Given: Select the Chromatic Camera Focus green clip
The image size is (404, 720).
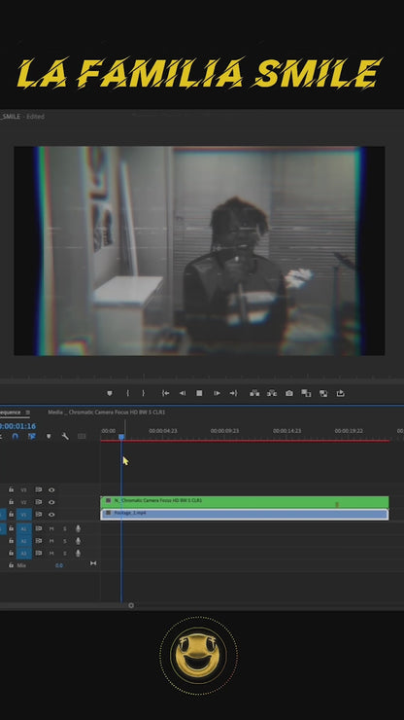Looking at the screenshot, I should (x=245, y=501).
